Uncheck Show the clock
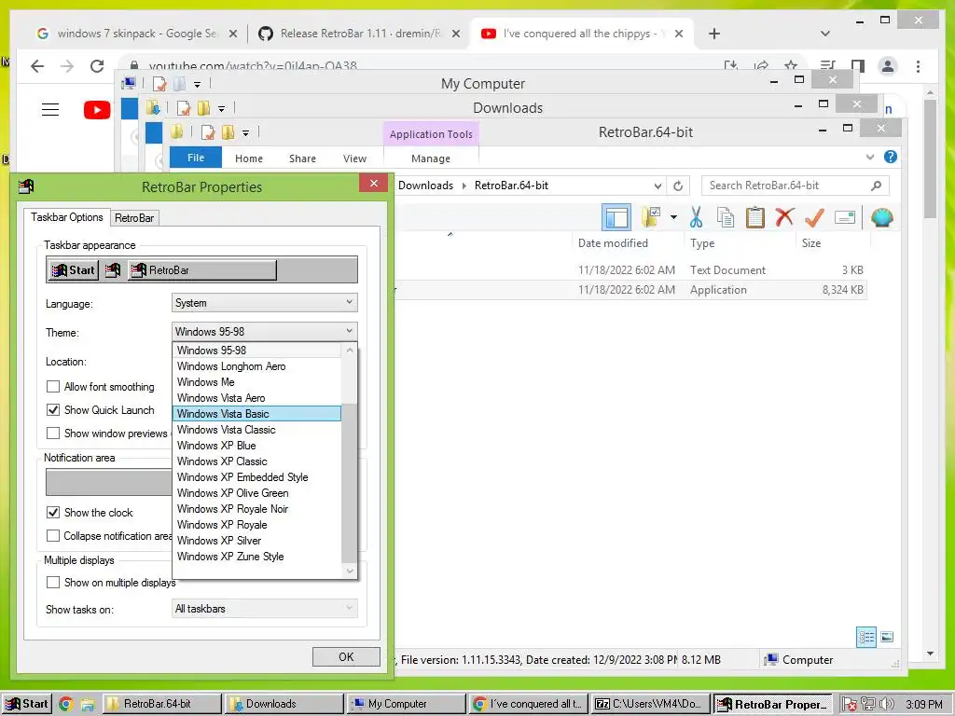This screenshot has height=716, width=955. point(53,512)
